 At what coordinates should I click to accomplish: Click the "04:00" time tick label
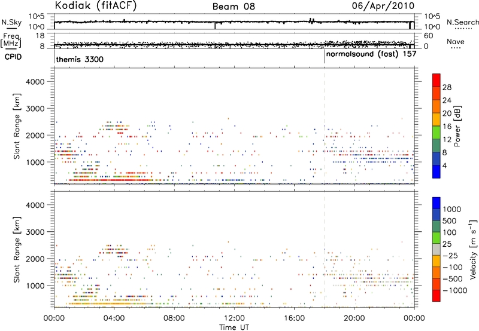point(114,318)
